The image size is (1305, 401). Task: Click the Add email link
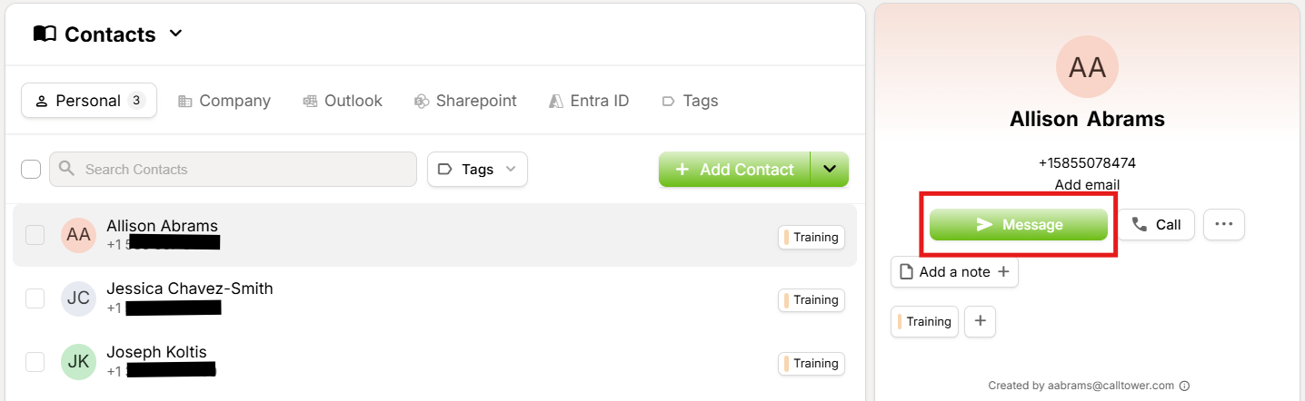pos(1087,185)
